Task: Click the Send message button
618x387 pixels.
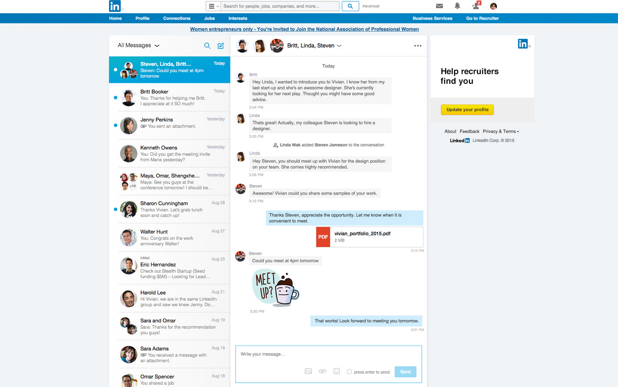Action: pos(406,372)
